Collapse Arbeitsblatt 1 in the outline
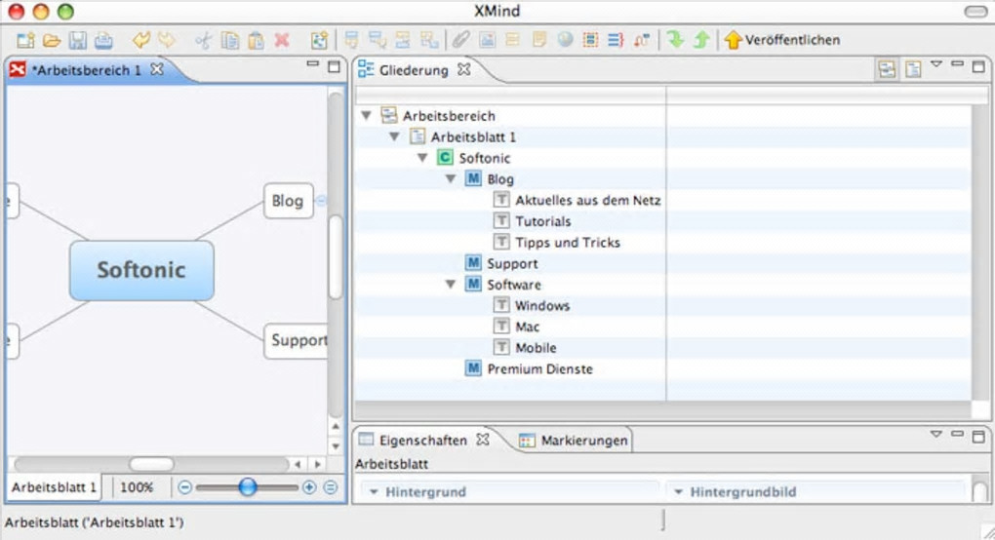This screenshot has width=995, height=540. point(394,136)
